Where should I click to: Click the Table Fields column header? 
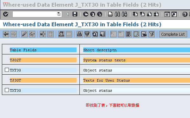pyautogui.click(x=43, y=50)
